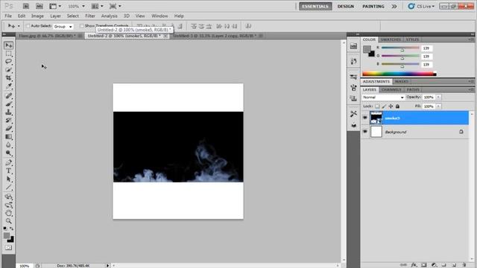Viewport: 477px width, 268px height.
Task: Switch to the Channels tab
Action: point(391,89)
